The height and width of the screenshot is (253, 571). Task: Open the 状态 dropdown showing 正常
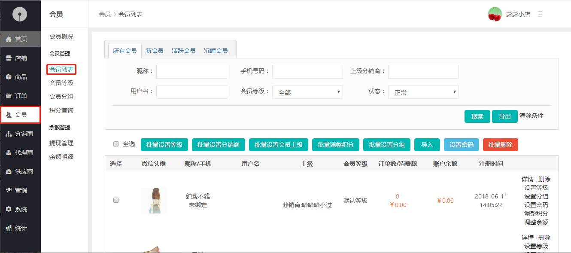(x=423, y=92)
